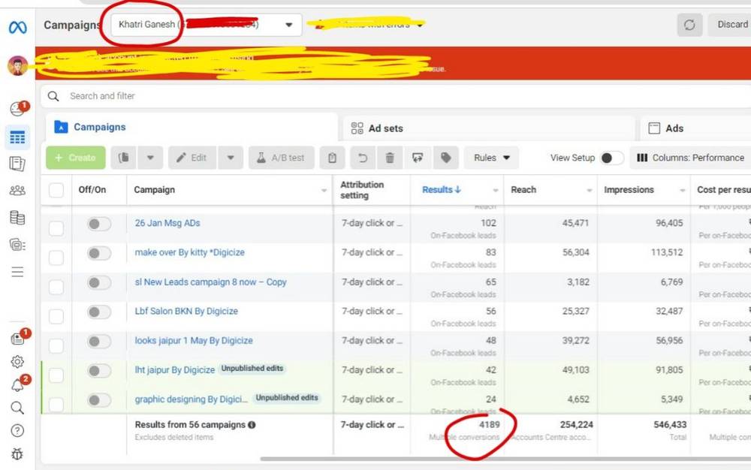Click the tag icon in toolbar
Screen dimensions: 751x470
coord(445,158)
